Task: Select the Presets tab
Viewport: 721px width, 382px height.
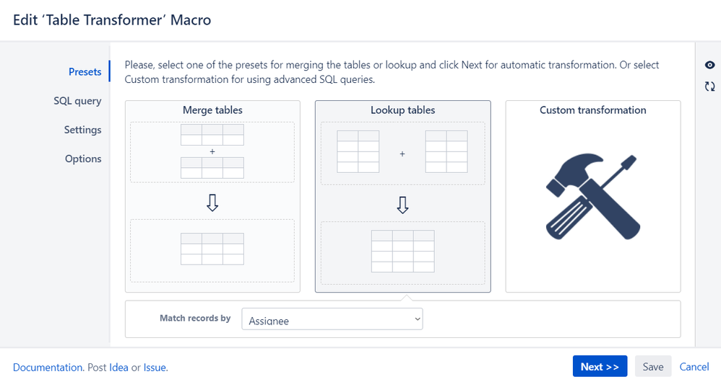Action: pyautogui.click(x=85, y=72)
